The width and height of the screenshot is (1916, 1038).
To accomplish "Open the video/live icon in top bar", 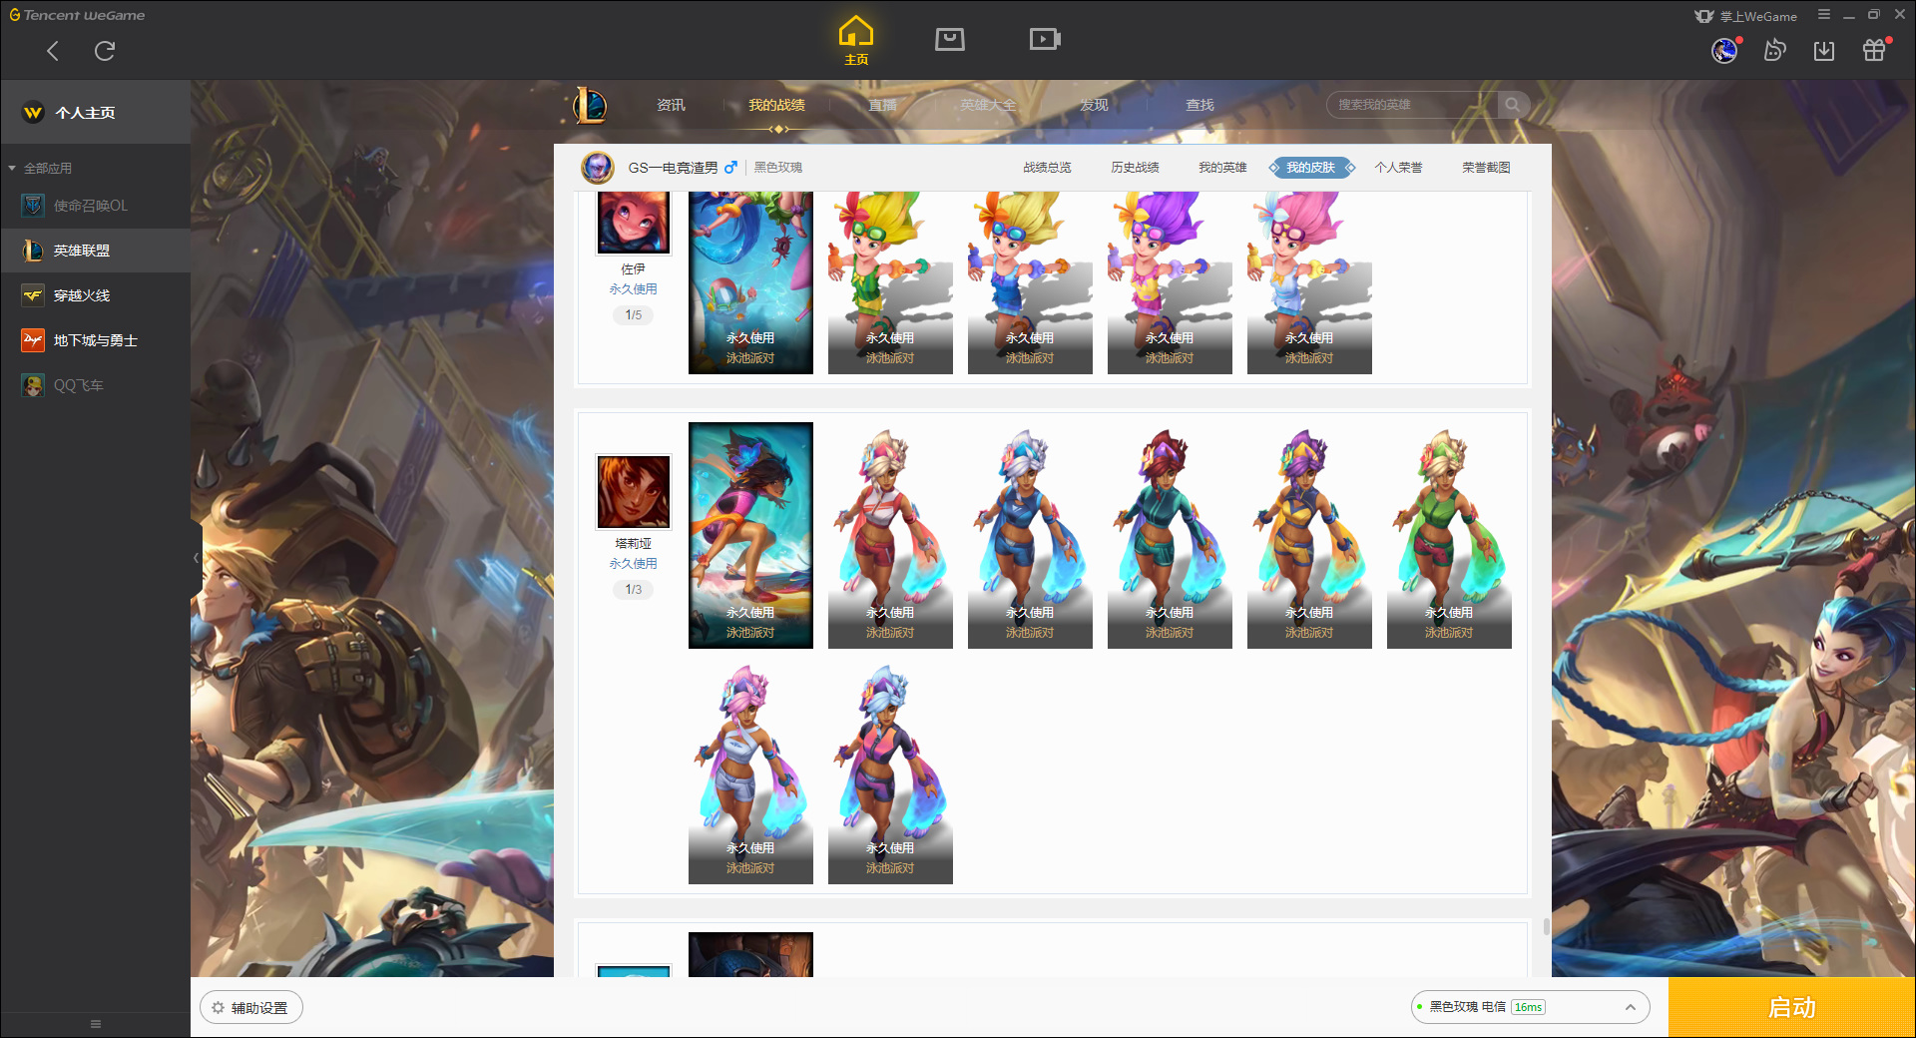I will pos(1045,40).
